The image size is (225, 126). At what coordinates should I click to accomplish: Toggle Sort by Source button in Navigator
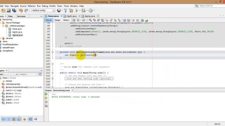36,119
